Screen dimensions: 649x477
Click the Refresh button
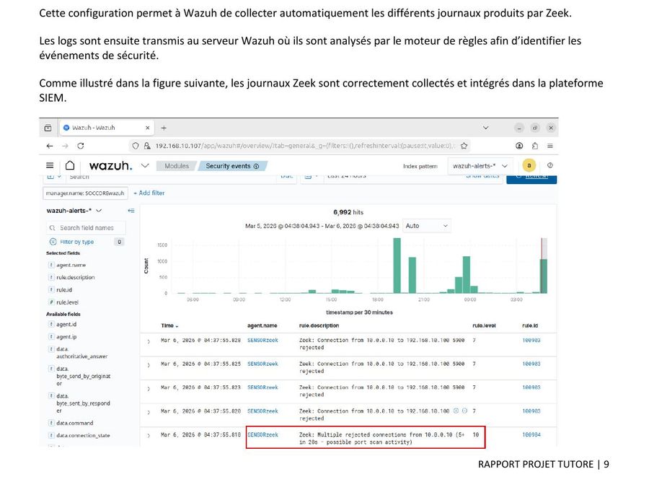click(x=531, y=179)
